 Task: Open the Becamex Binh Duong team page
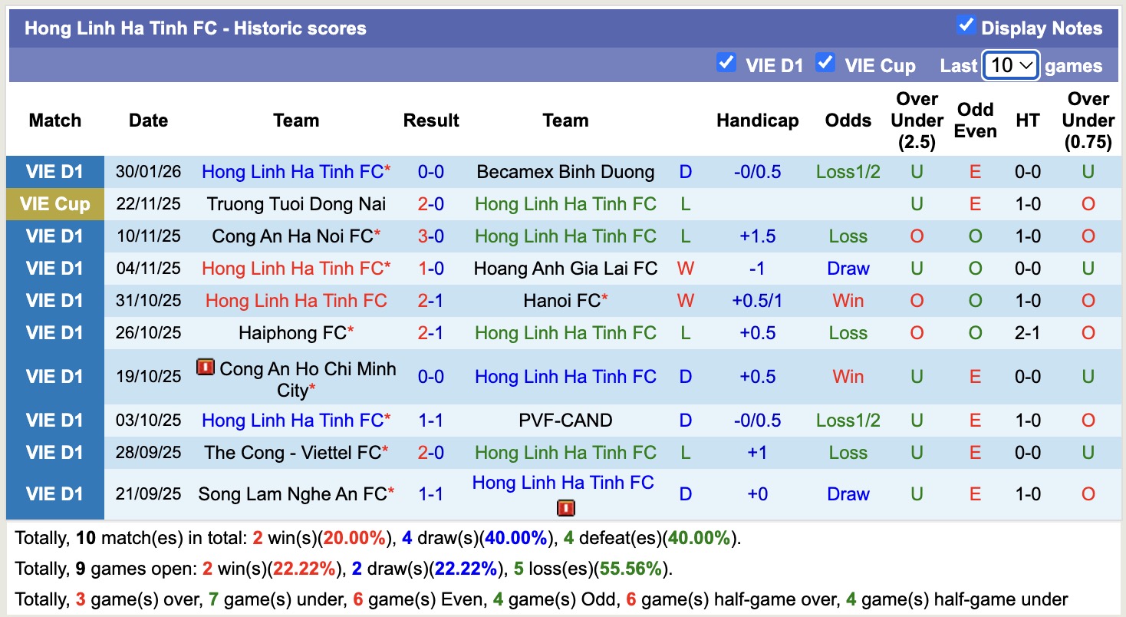565,172
